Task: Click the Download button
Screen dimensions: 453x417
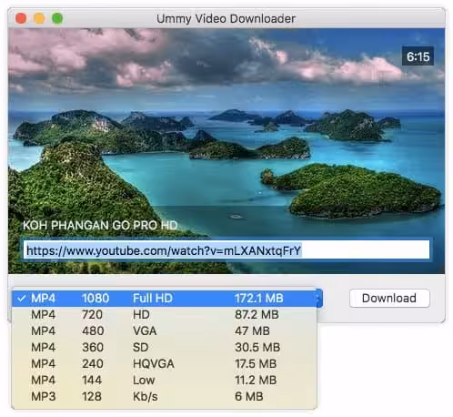Action: 389,298
